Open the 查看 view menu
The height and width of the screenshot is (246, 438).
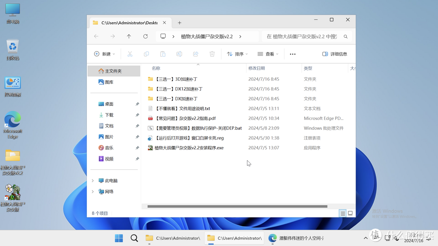(267, 53)
